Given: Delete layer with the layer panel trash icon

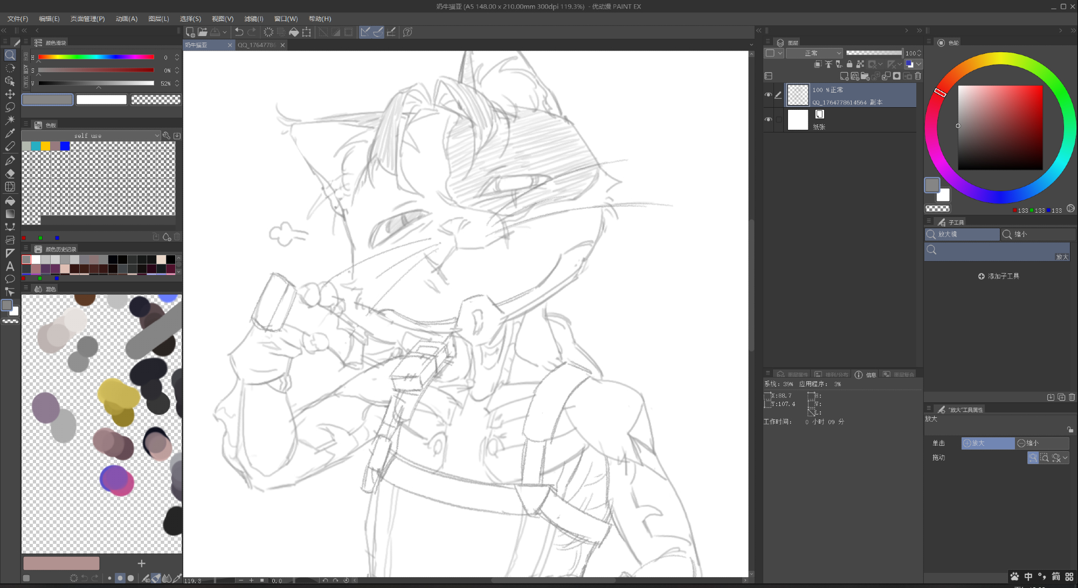Looking at the screenshot, I should (x=918, y=76).
